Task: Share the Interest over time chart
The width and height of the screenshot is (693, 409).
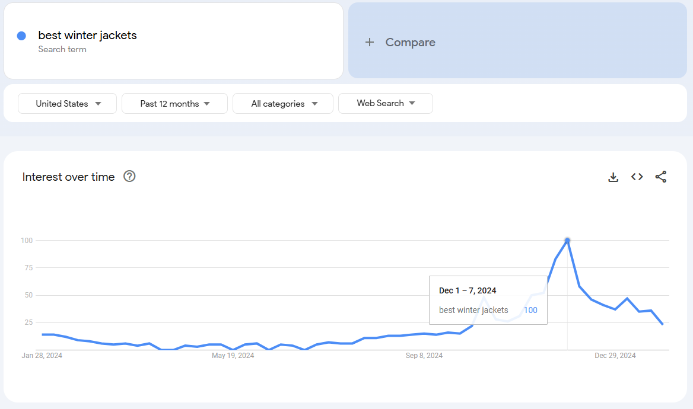Action: 661,176
